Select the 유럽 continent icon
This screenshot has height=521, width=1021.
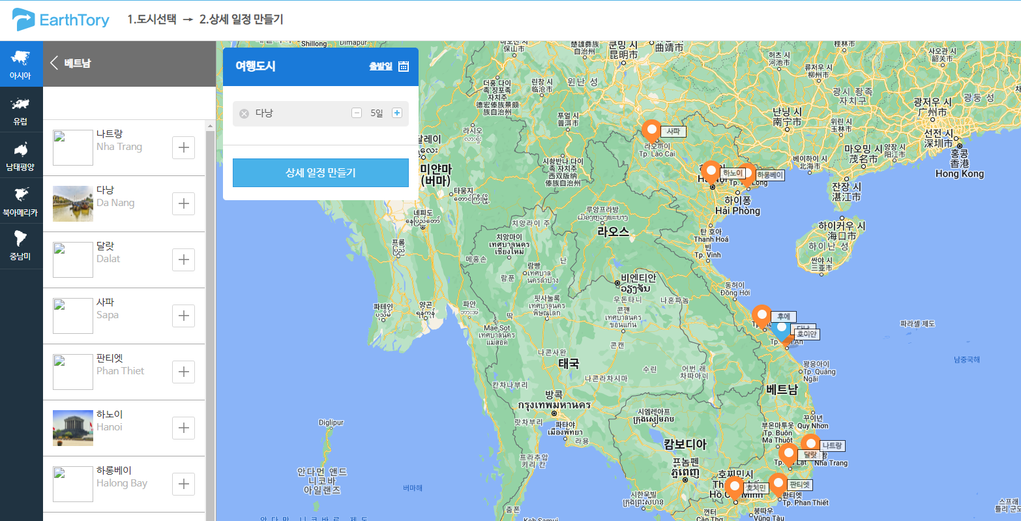pyautogui.click(x=21, y=110)
